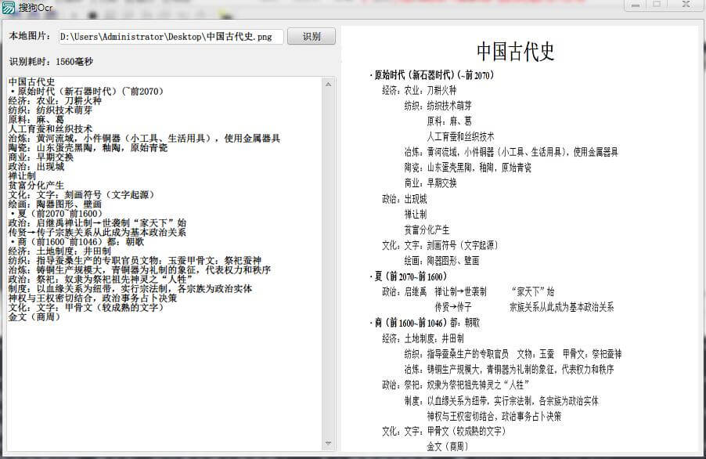Click the 中国古代史 title in the preview image

(x=515, y=52)
